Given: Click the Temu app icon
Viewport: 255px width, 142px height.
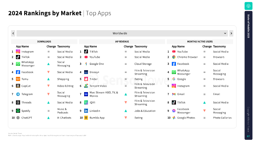Looking at the screenshot, I should tap(18, 79).
